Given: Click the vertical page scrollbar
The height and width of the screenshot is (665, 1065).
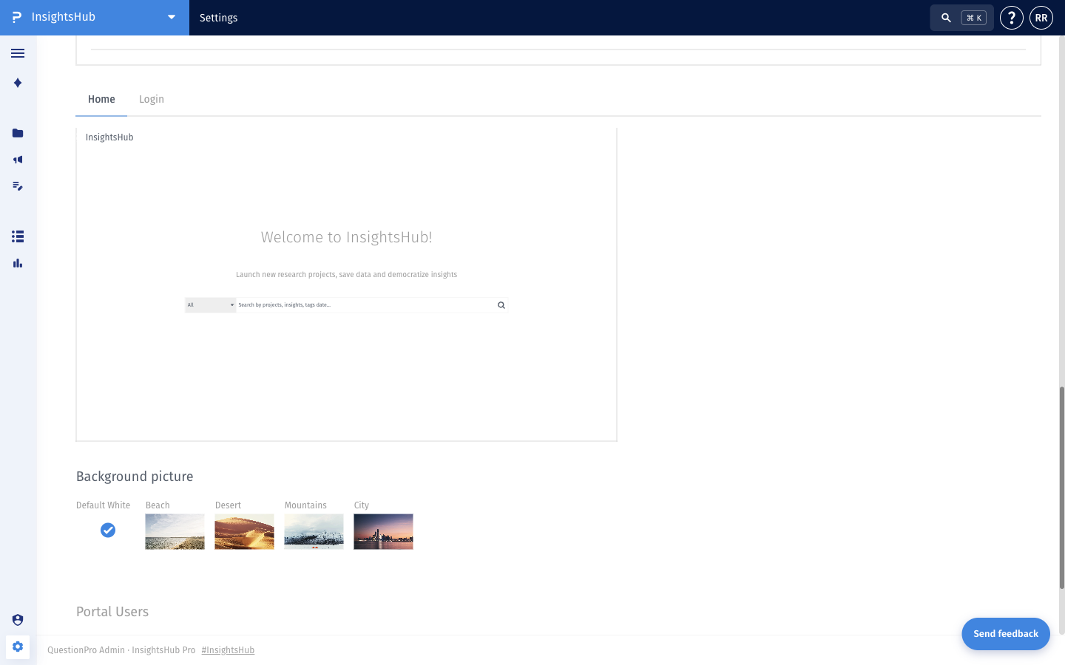Looking at the screenshot, I should pos(1062,488).
